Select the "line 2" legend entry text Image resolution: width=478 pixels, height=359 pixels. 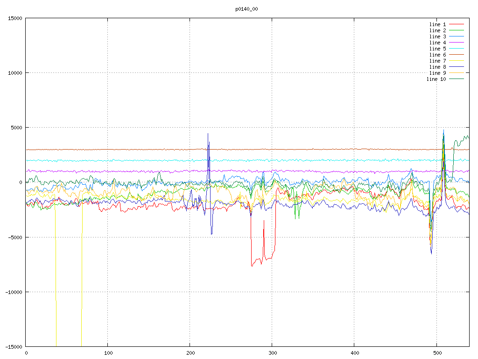pos(437,30)
